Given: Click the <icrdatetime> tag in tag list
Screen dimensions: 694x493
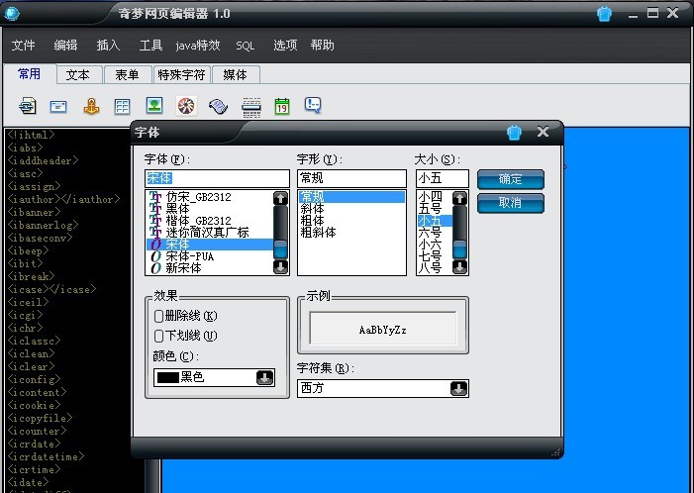Looking at the screenshot, I should [46, 456].
